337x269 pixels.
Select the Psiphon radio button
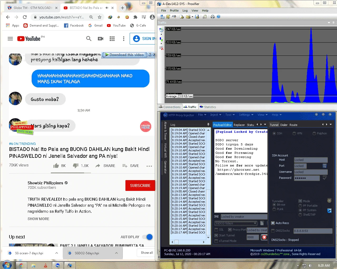click(x=314, y=133)
